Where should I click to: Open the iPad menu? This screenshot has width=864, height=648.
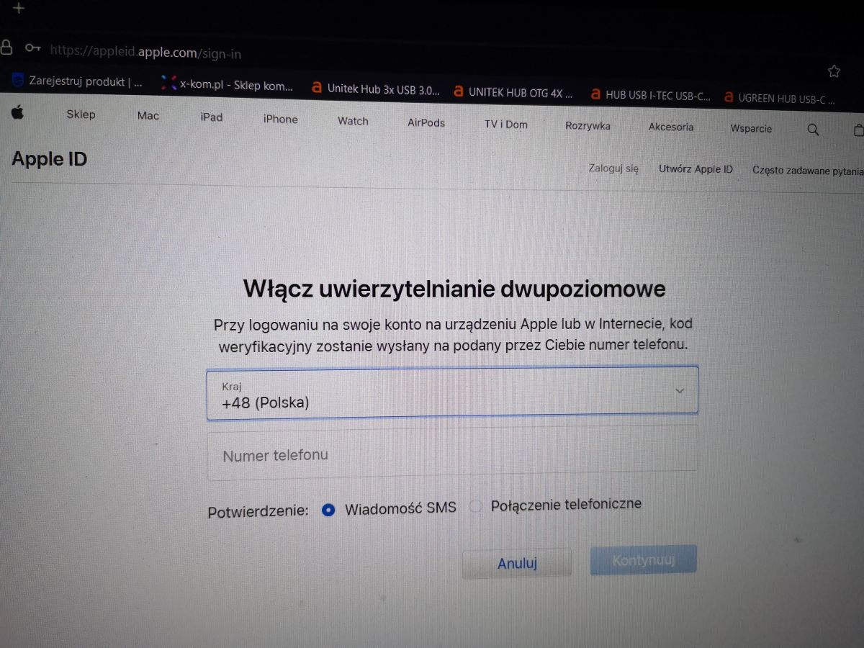click(212, 117)
